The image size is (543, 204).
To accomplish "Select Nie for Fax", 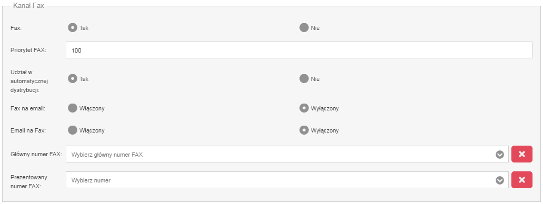I will (x=304, y=28).
